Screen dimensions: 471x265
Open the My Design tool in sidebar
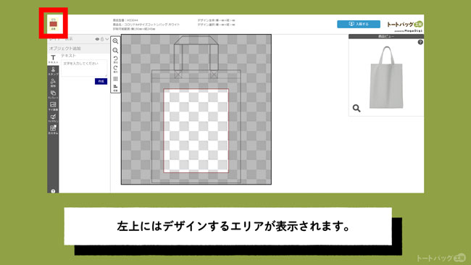pyautogui.click(x=53, y=118)
